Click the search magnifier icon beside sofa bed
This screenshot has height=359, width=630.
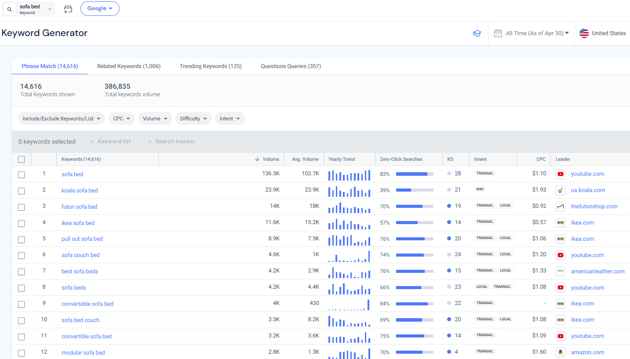pyautogui.click(x=10, y=9)
